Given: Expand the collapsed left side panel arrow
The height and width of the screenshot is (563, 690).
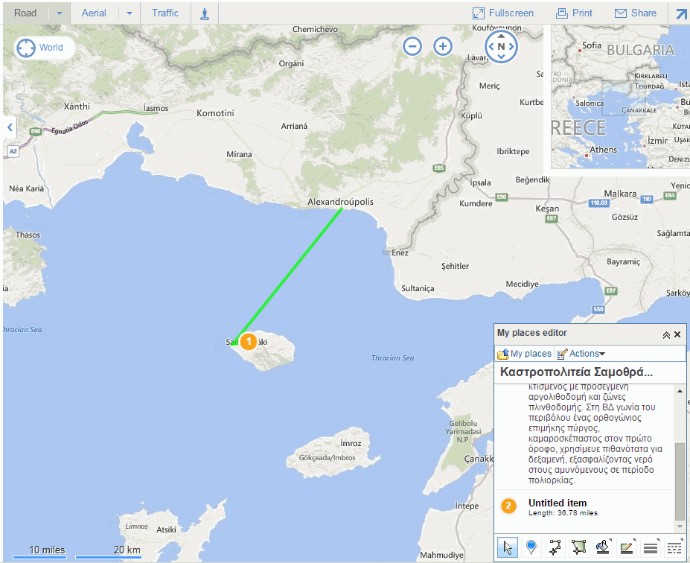Looking at the screenshot, I should tap(10, 127).
